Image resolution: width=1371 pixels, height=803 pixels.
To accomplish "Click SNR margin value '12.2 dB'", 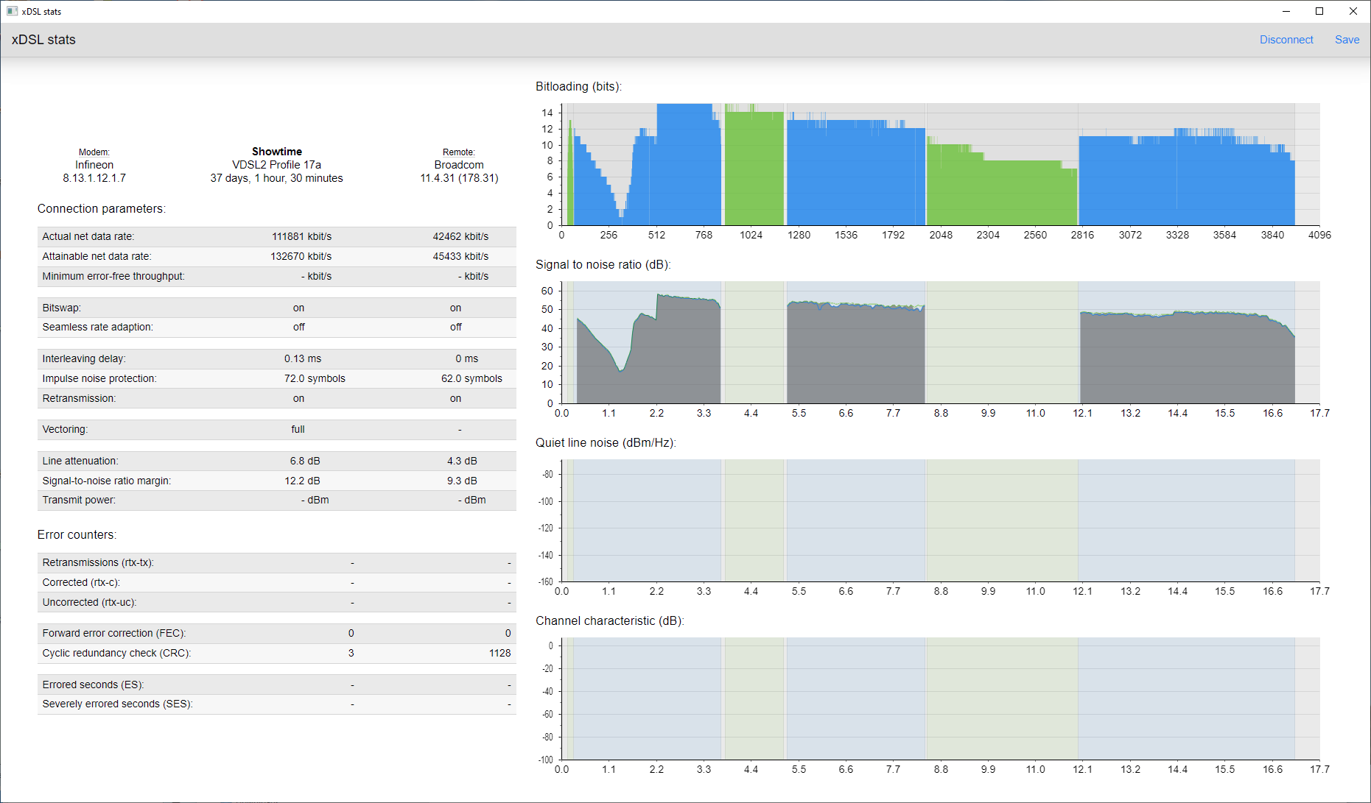I will [x=302, y=481].
